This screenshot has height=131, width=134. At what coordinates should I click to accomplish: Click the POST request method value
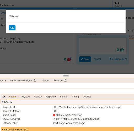[x=56, y=111]
